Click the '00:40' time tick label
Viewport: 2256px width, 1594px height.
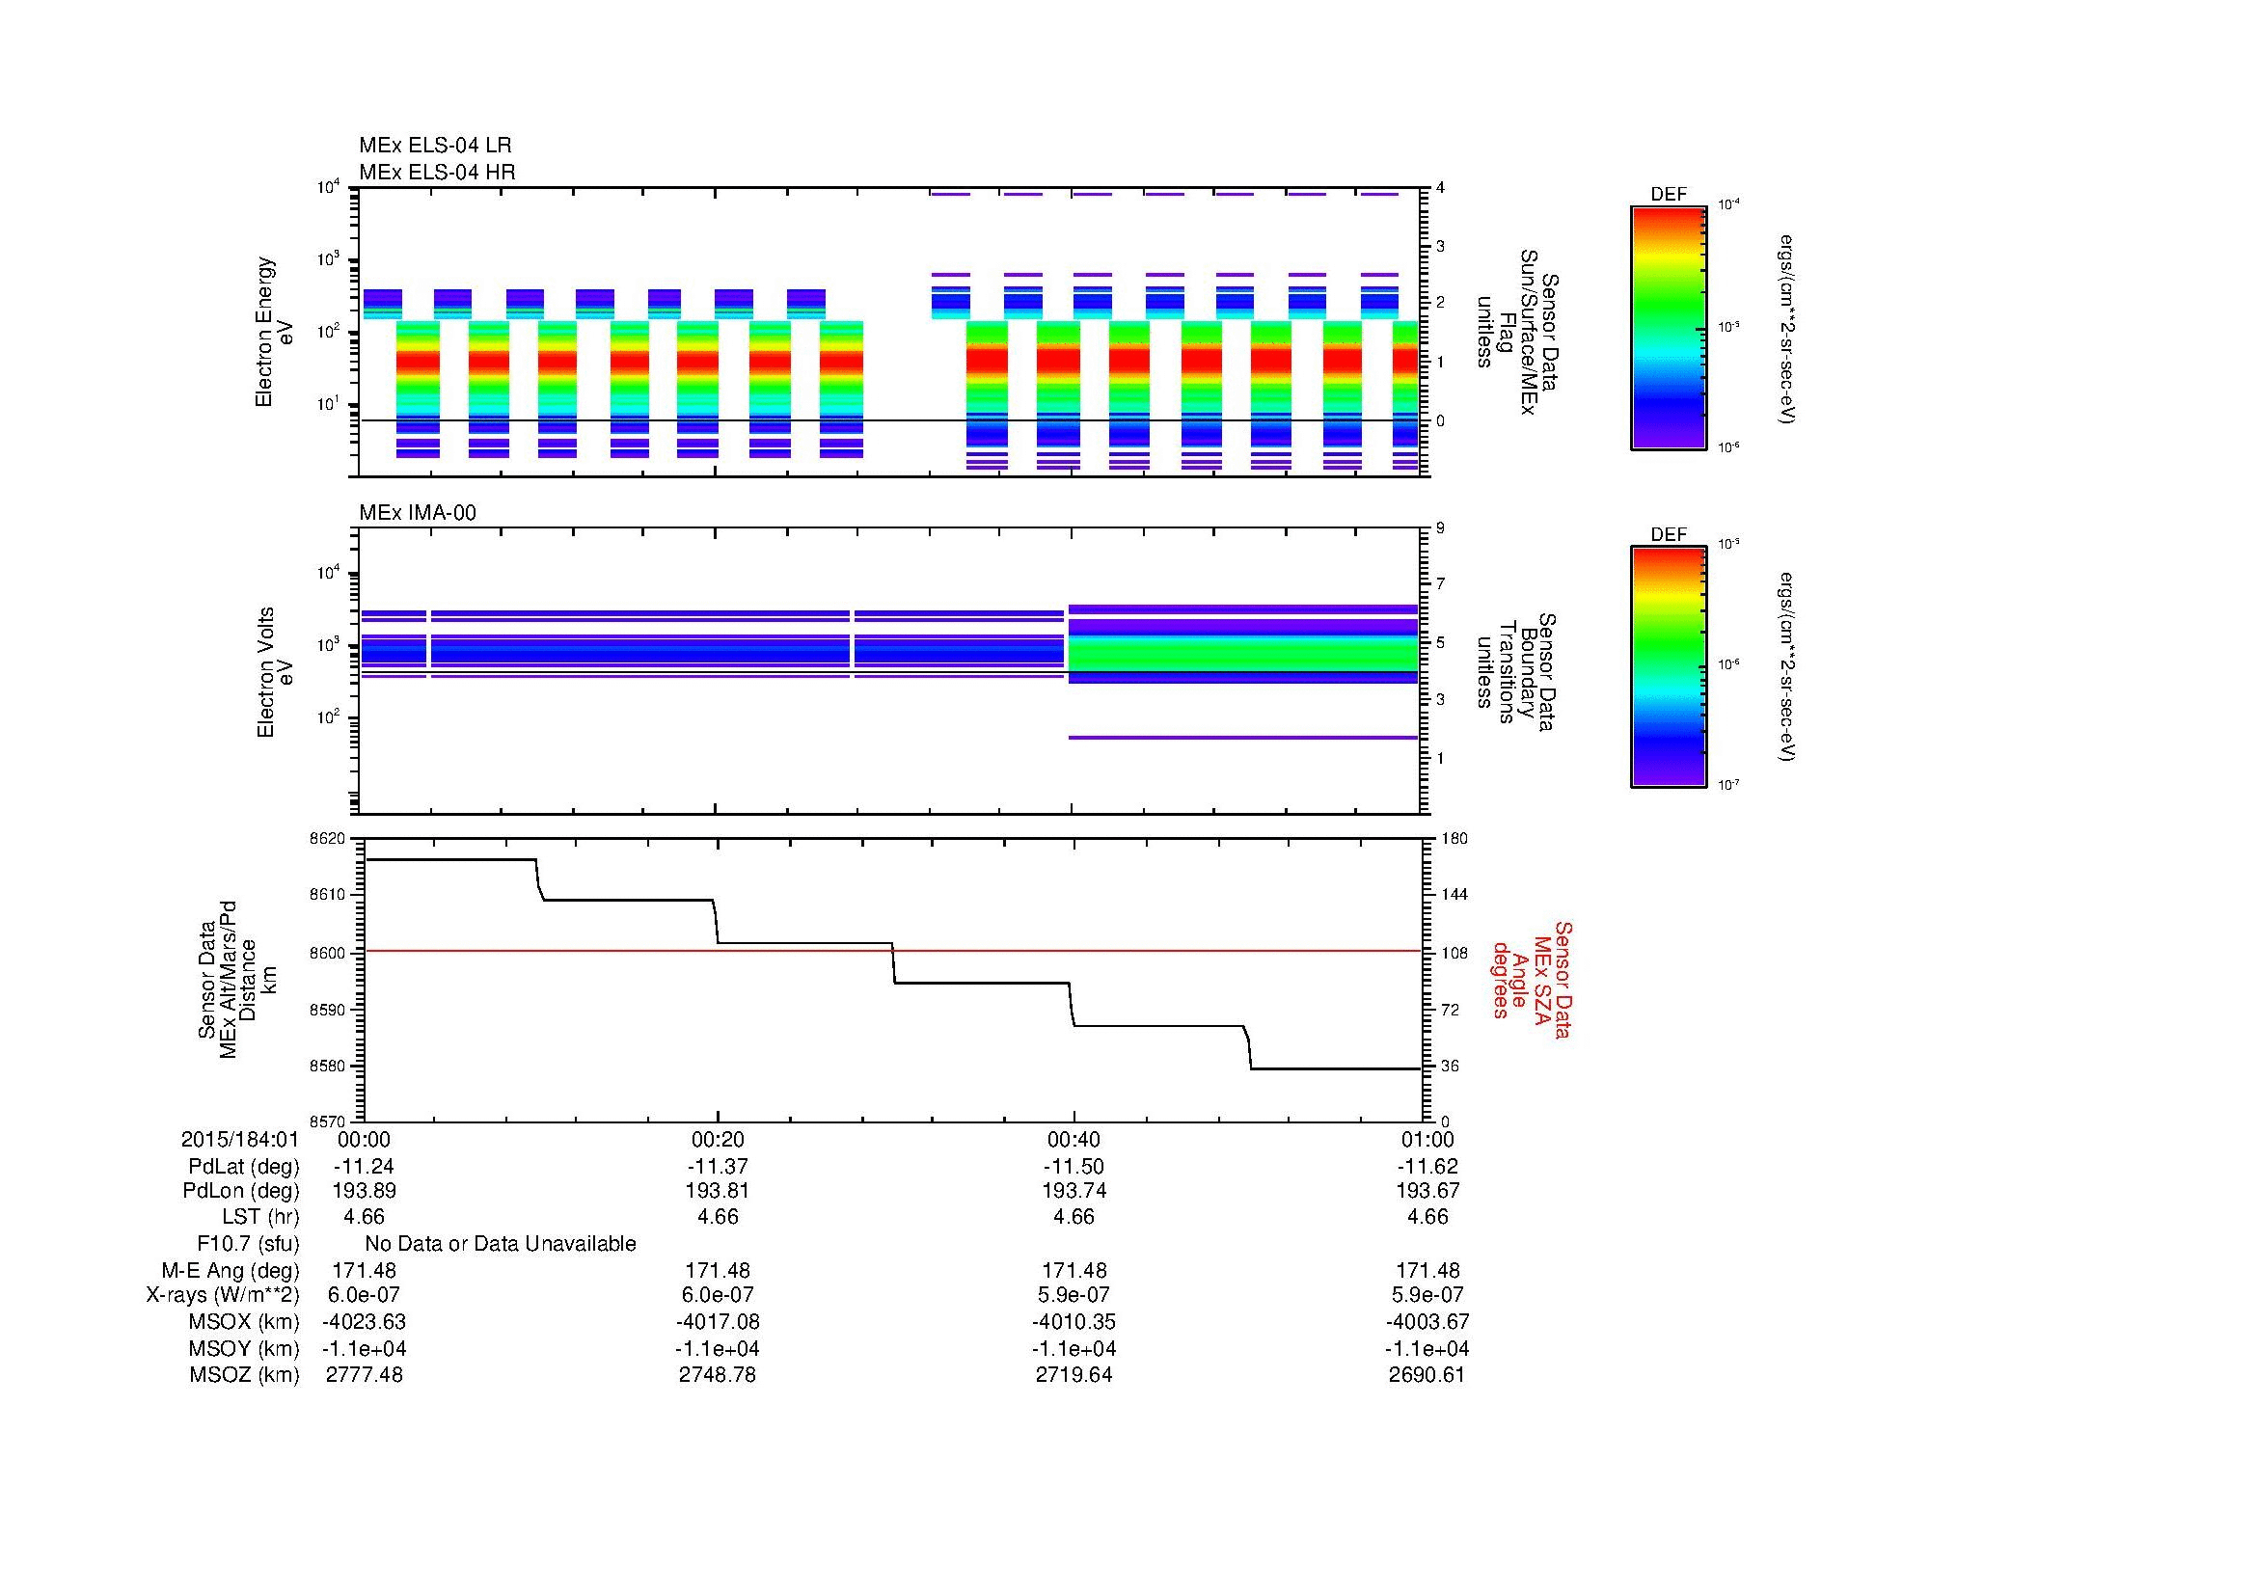pos(1073,1139)
